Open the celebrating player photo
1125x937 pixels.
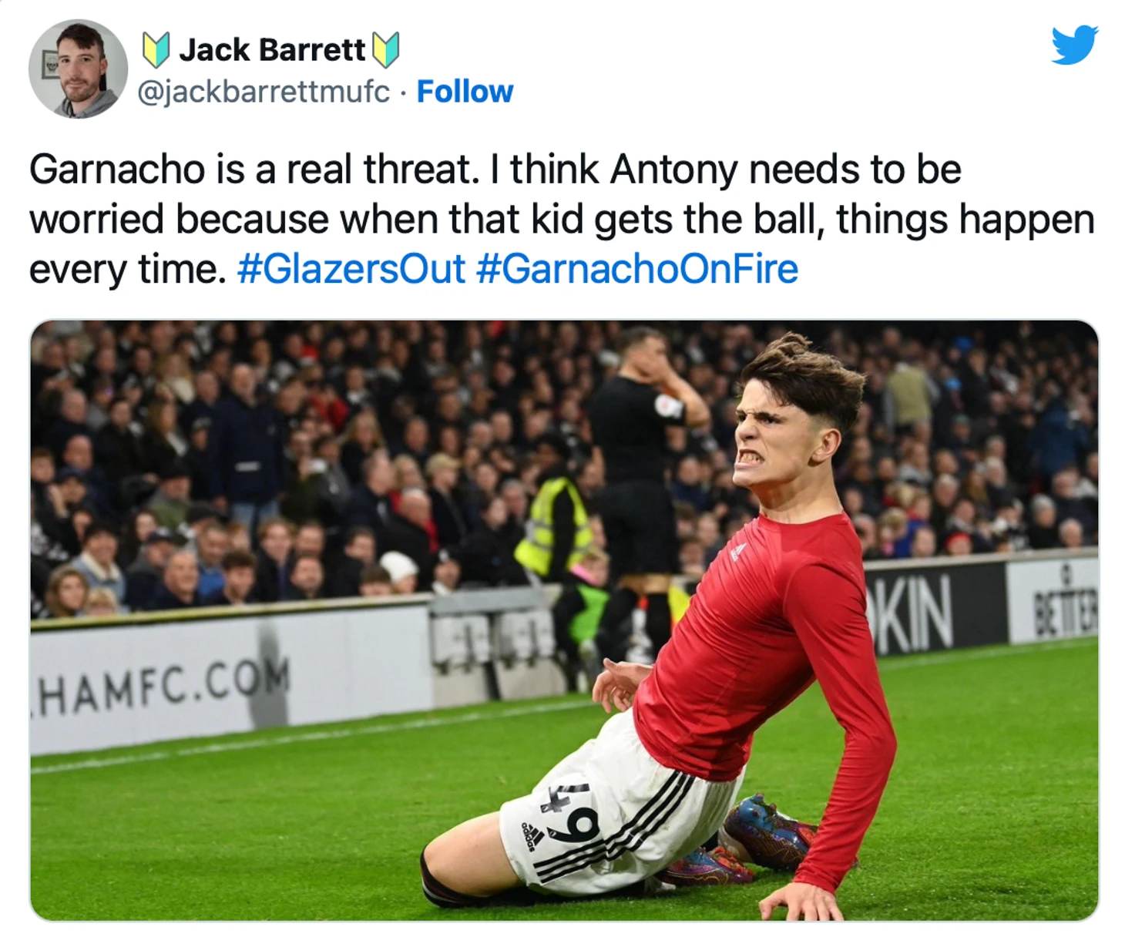(564, 620)
